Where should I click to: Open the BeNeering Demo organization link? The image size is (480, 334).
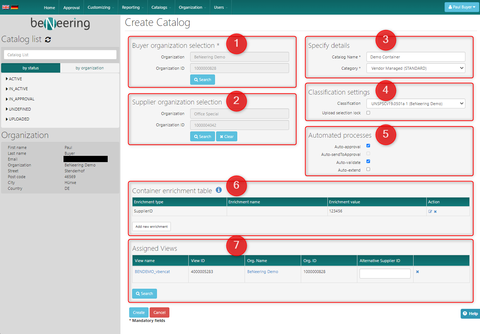pos(262,272)
